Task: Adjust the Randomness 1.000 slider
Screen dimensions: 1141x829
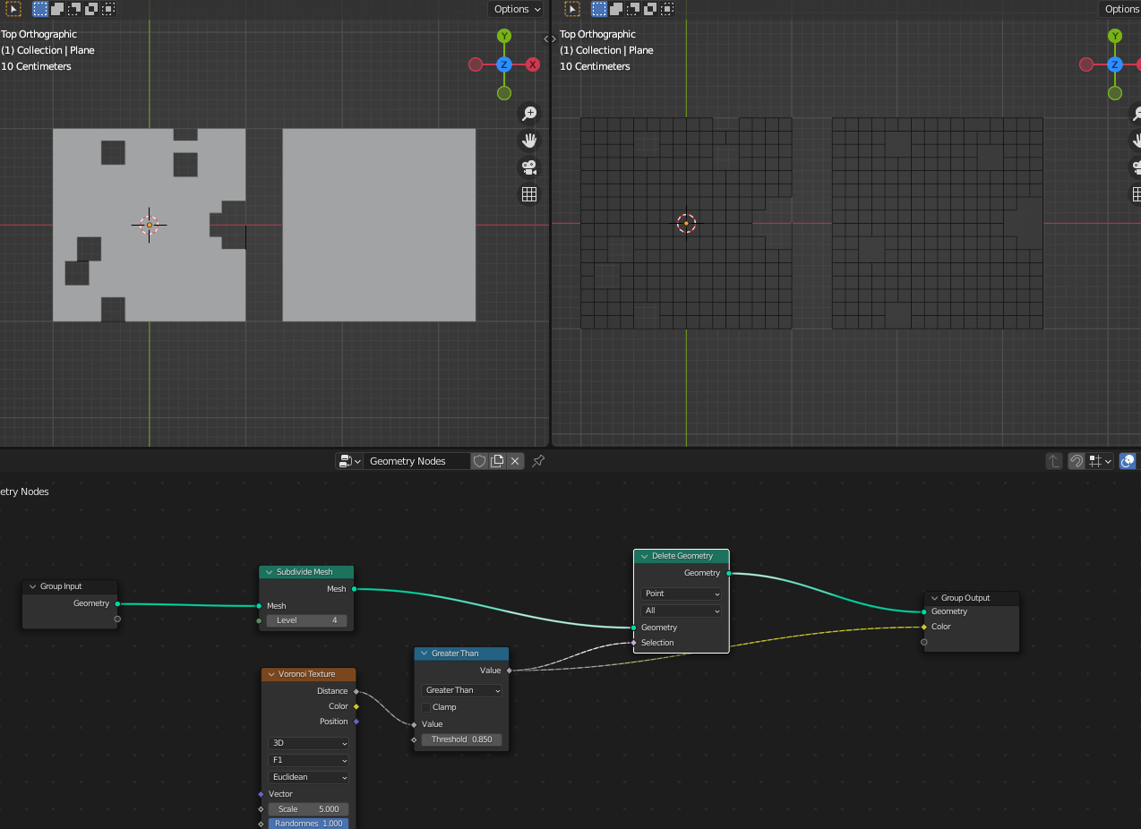Action: pyautogui.click(x=309, y=824)
